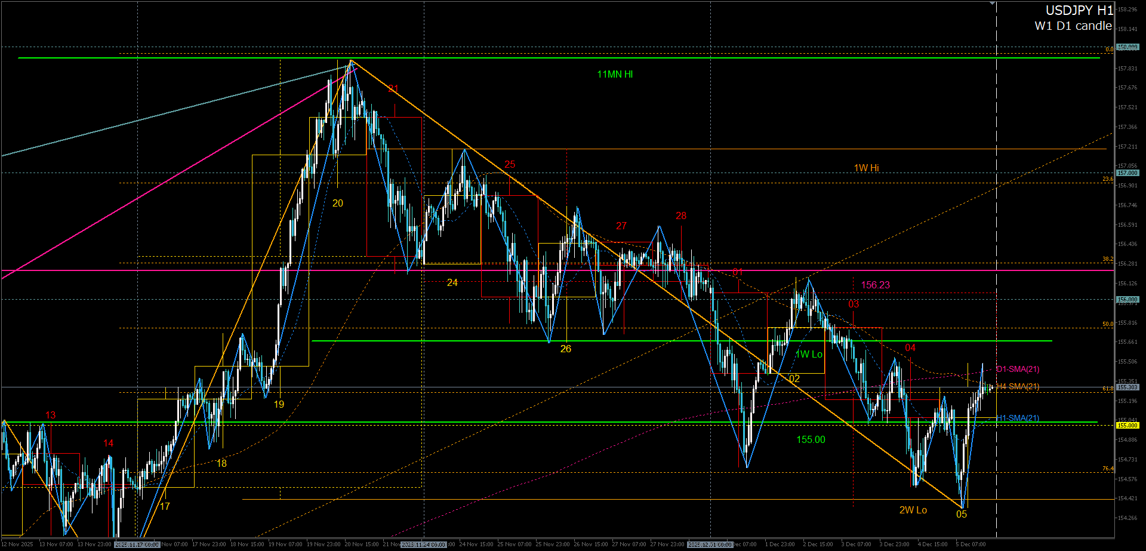Click the 2025.11.24 00:00 time marker
The width and height of the screenshot is (1146, 551).
423,544
